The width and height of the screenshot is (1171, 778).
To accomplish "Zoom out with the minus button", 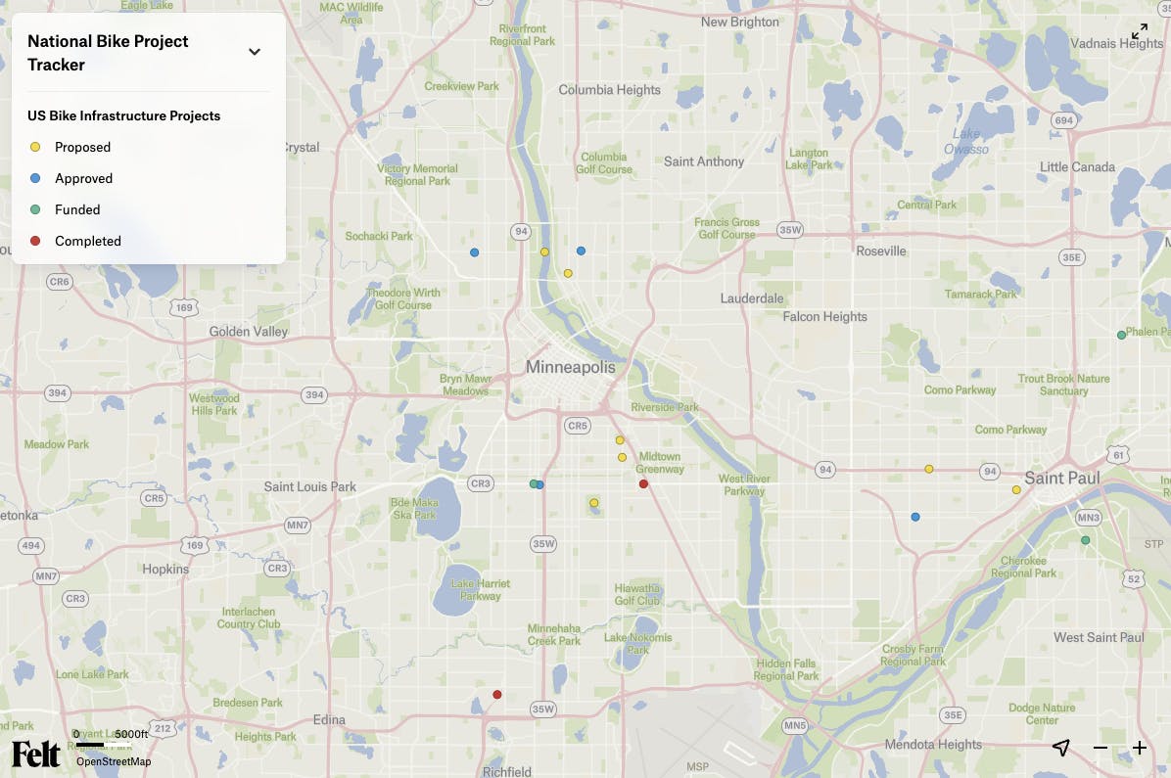I will [1101, 748].
